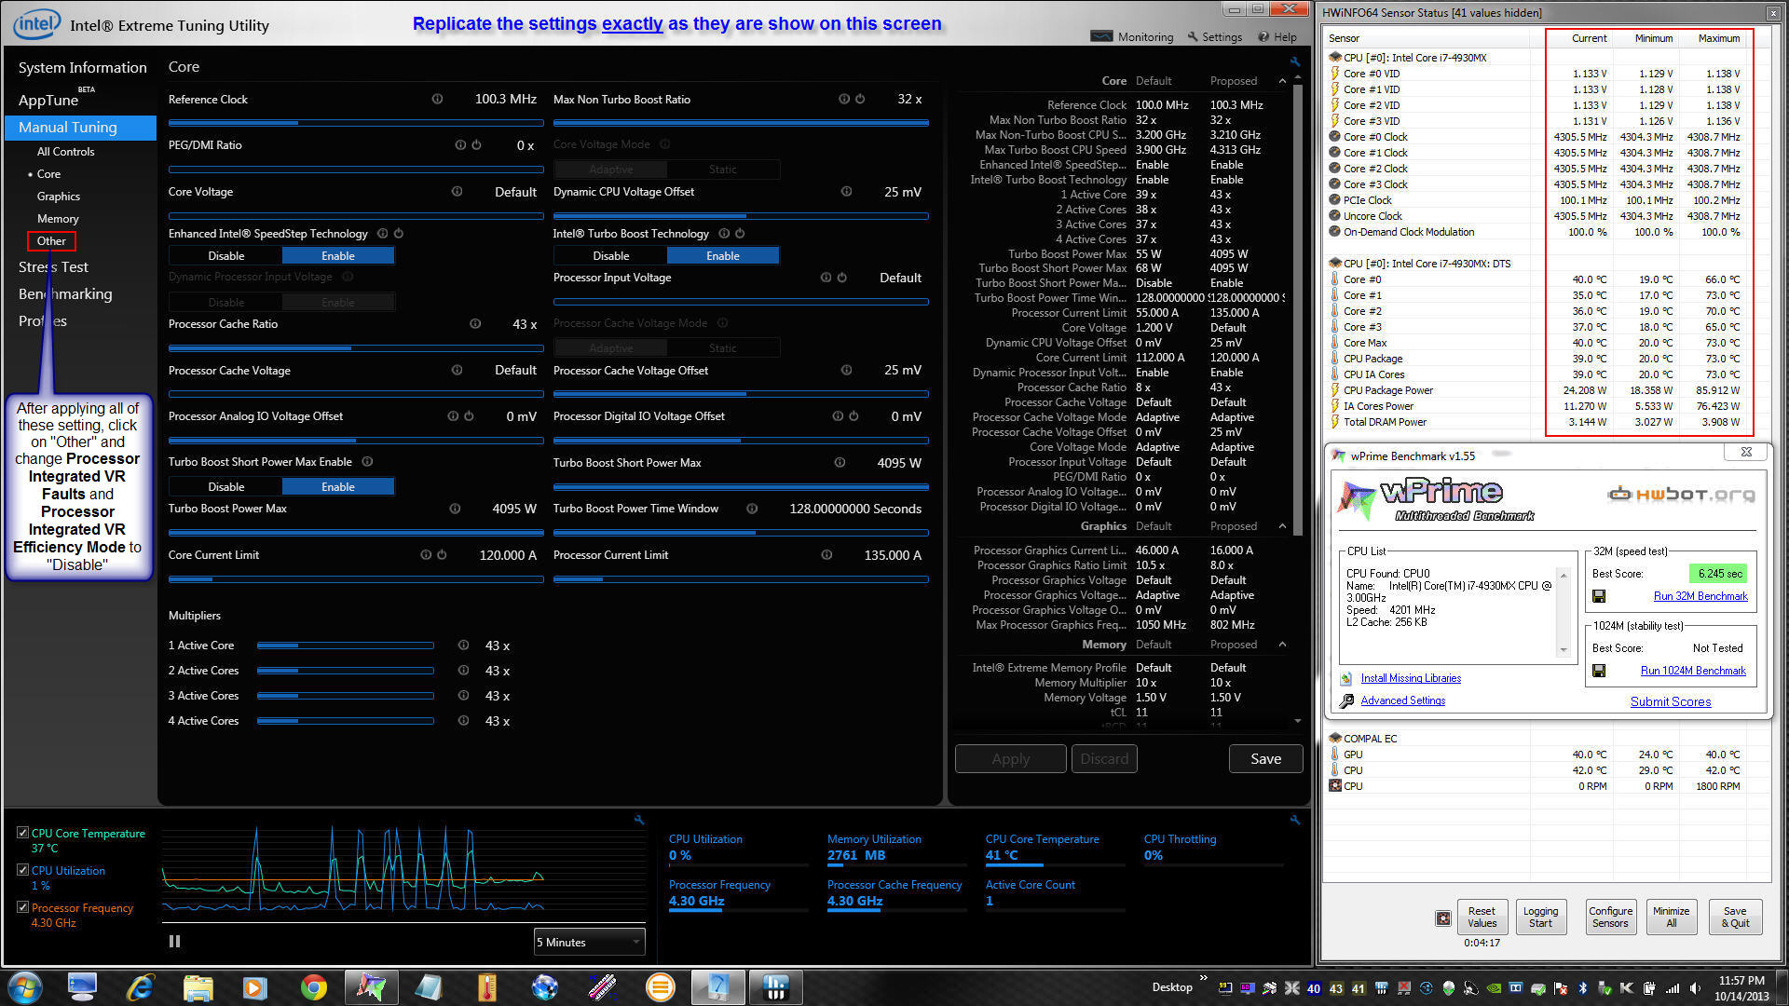Click the small icon left of Reset Values
1789x1006 pixels.
[1442, 918]
